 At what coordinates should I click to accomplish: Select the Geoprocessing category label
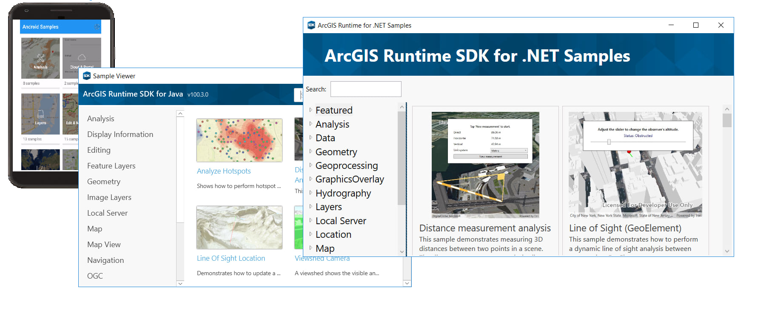click(347, 165)
